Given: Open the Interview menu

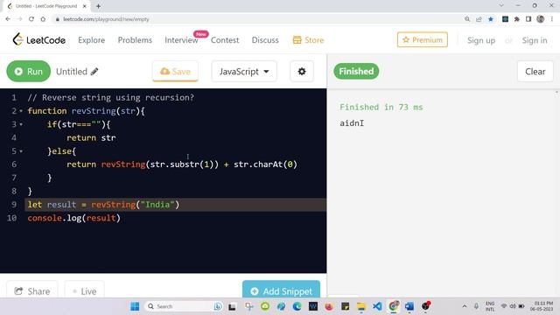Looking at the screenshot, I should [181, 40].
